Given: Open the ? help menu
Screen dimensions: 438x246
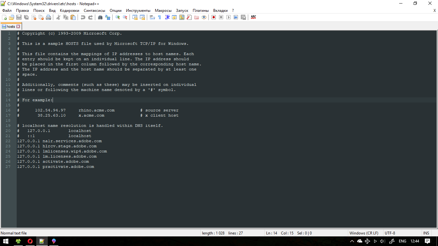Looking at the screenshot, I should click(x=233, y=11).
